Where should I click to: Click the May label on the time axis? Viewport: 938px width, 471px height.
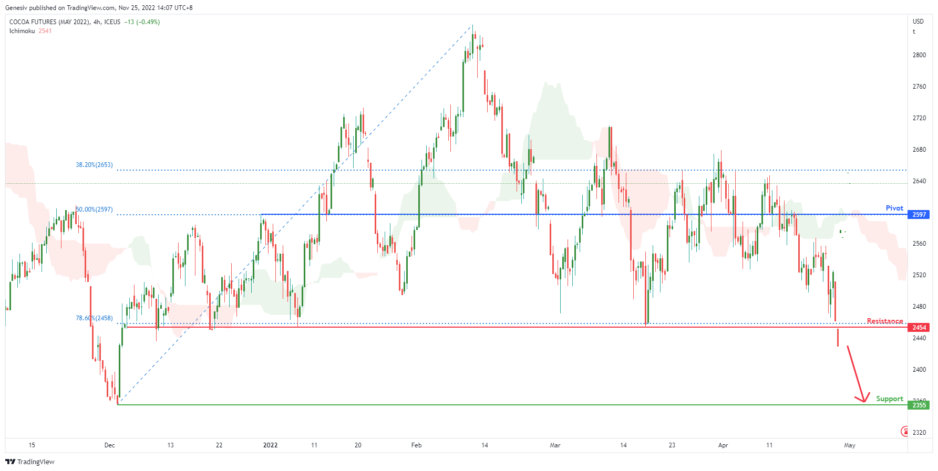849,445
